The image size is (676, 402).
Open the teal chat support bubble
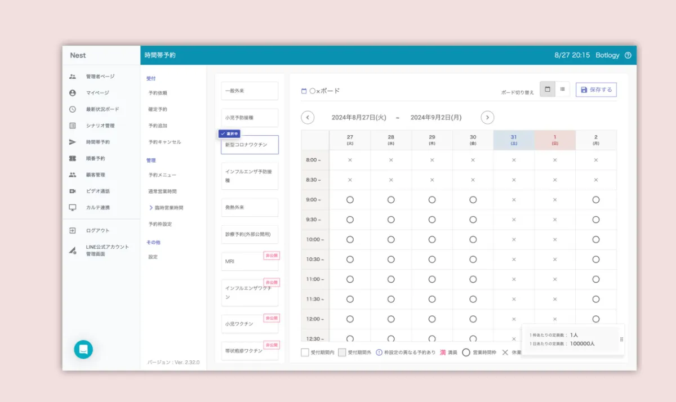[83, 349]
